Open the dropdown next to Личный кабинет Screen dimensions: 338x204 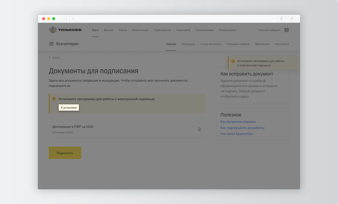click(x=287, y=30)
